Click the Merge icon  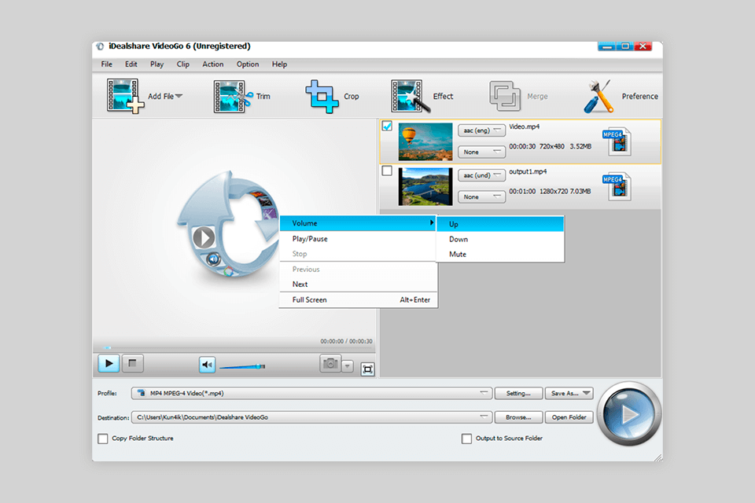(x=505, y=96)
